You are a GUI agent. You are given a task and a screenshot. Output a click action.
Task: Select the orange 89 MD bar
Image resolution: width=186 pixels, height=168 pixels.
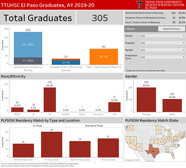[x=104, y=57]
